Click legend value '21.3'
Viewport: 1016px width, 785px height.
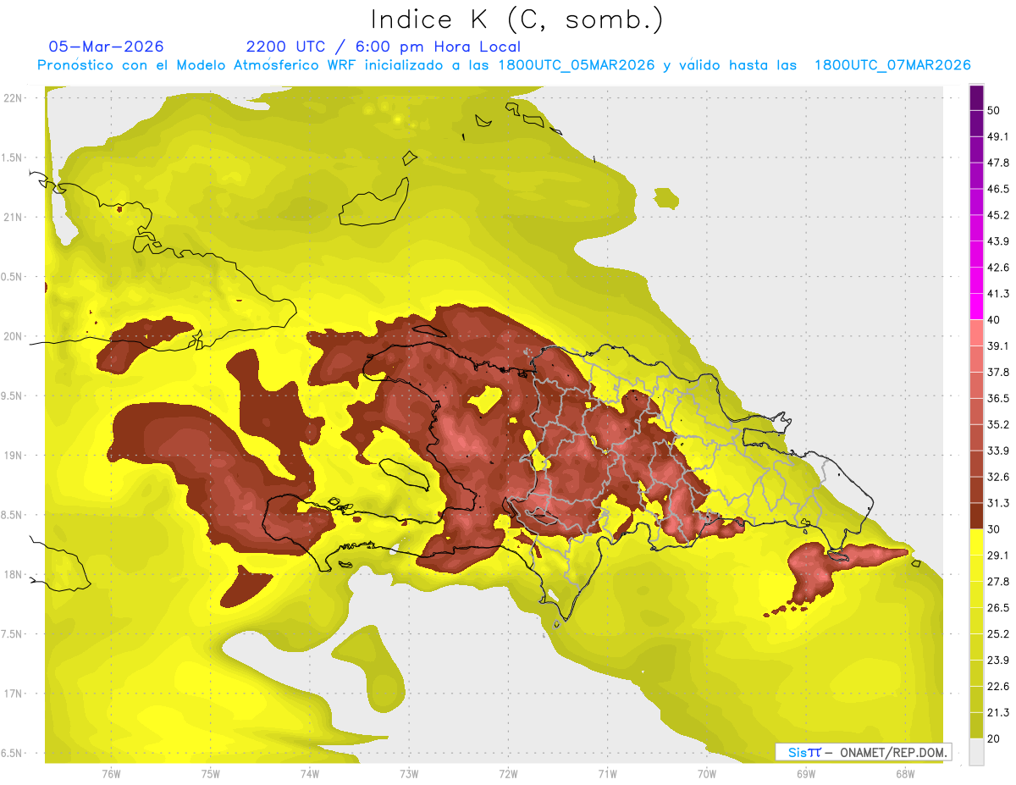point(998,712)
